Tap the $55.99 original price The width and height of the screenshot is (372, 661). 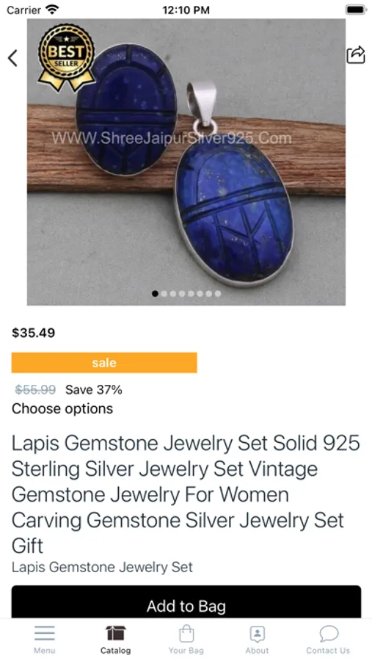(x=35, y=389)
